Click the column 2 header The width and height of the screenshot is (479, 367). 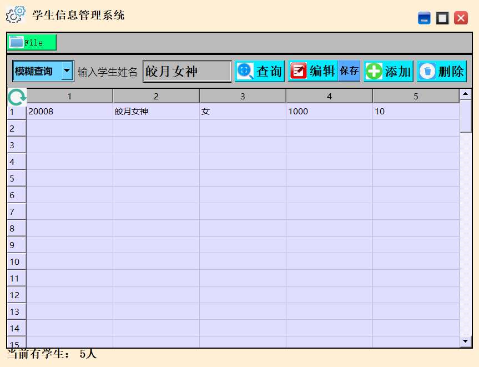(156, 95)
